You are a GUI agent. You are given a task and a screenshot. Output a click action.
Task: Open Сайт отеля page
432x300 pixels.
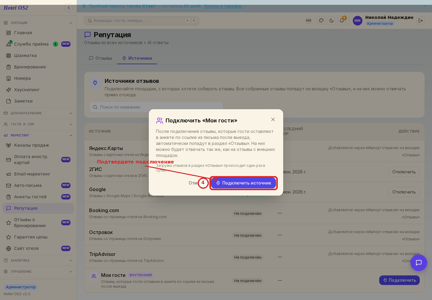click(38, 248)
